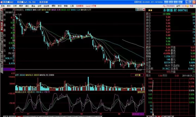Click the MA5: 4.97 label

37,10
